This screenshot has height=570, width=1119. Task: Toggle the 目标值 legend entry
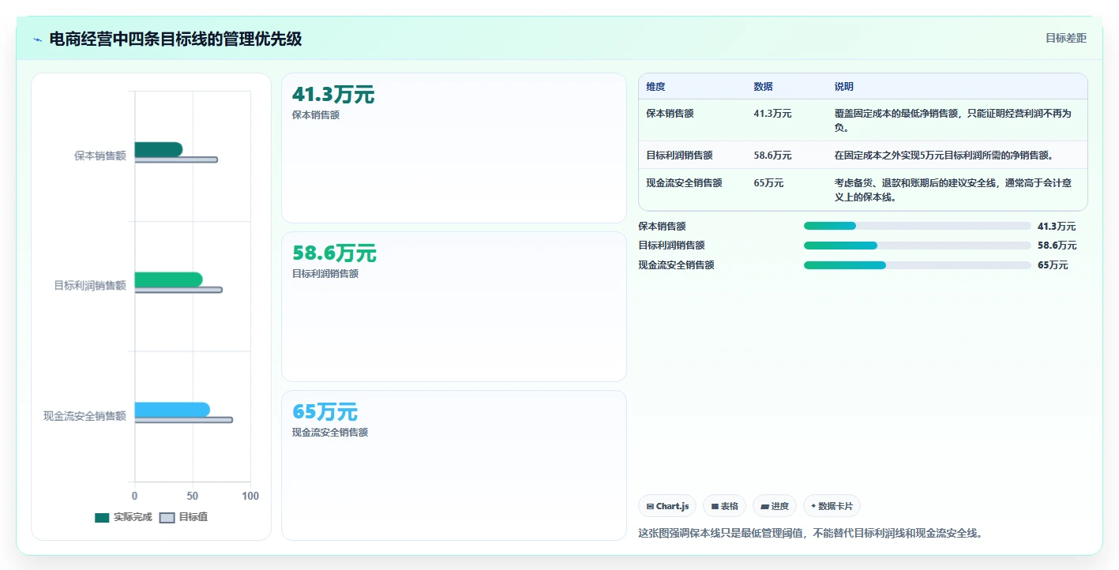tap(183, 517)
